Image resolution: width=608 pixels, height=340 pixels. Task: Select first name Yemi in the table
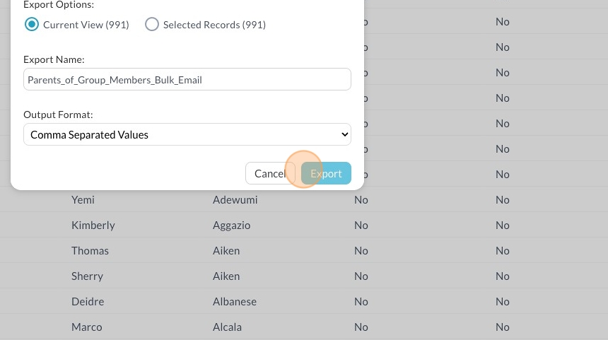(83, 200)
